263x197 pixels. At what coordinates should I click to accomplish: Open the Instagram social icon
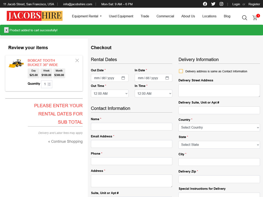(x=221, y=4)
